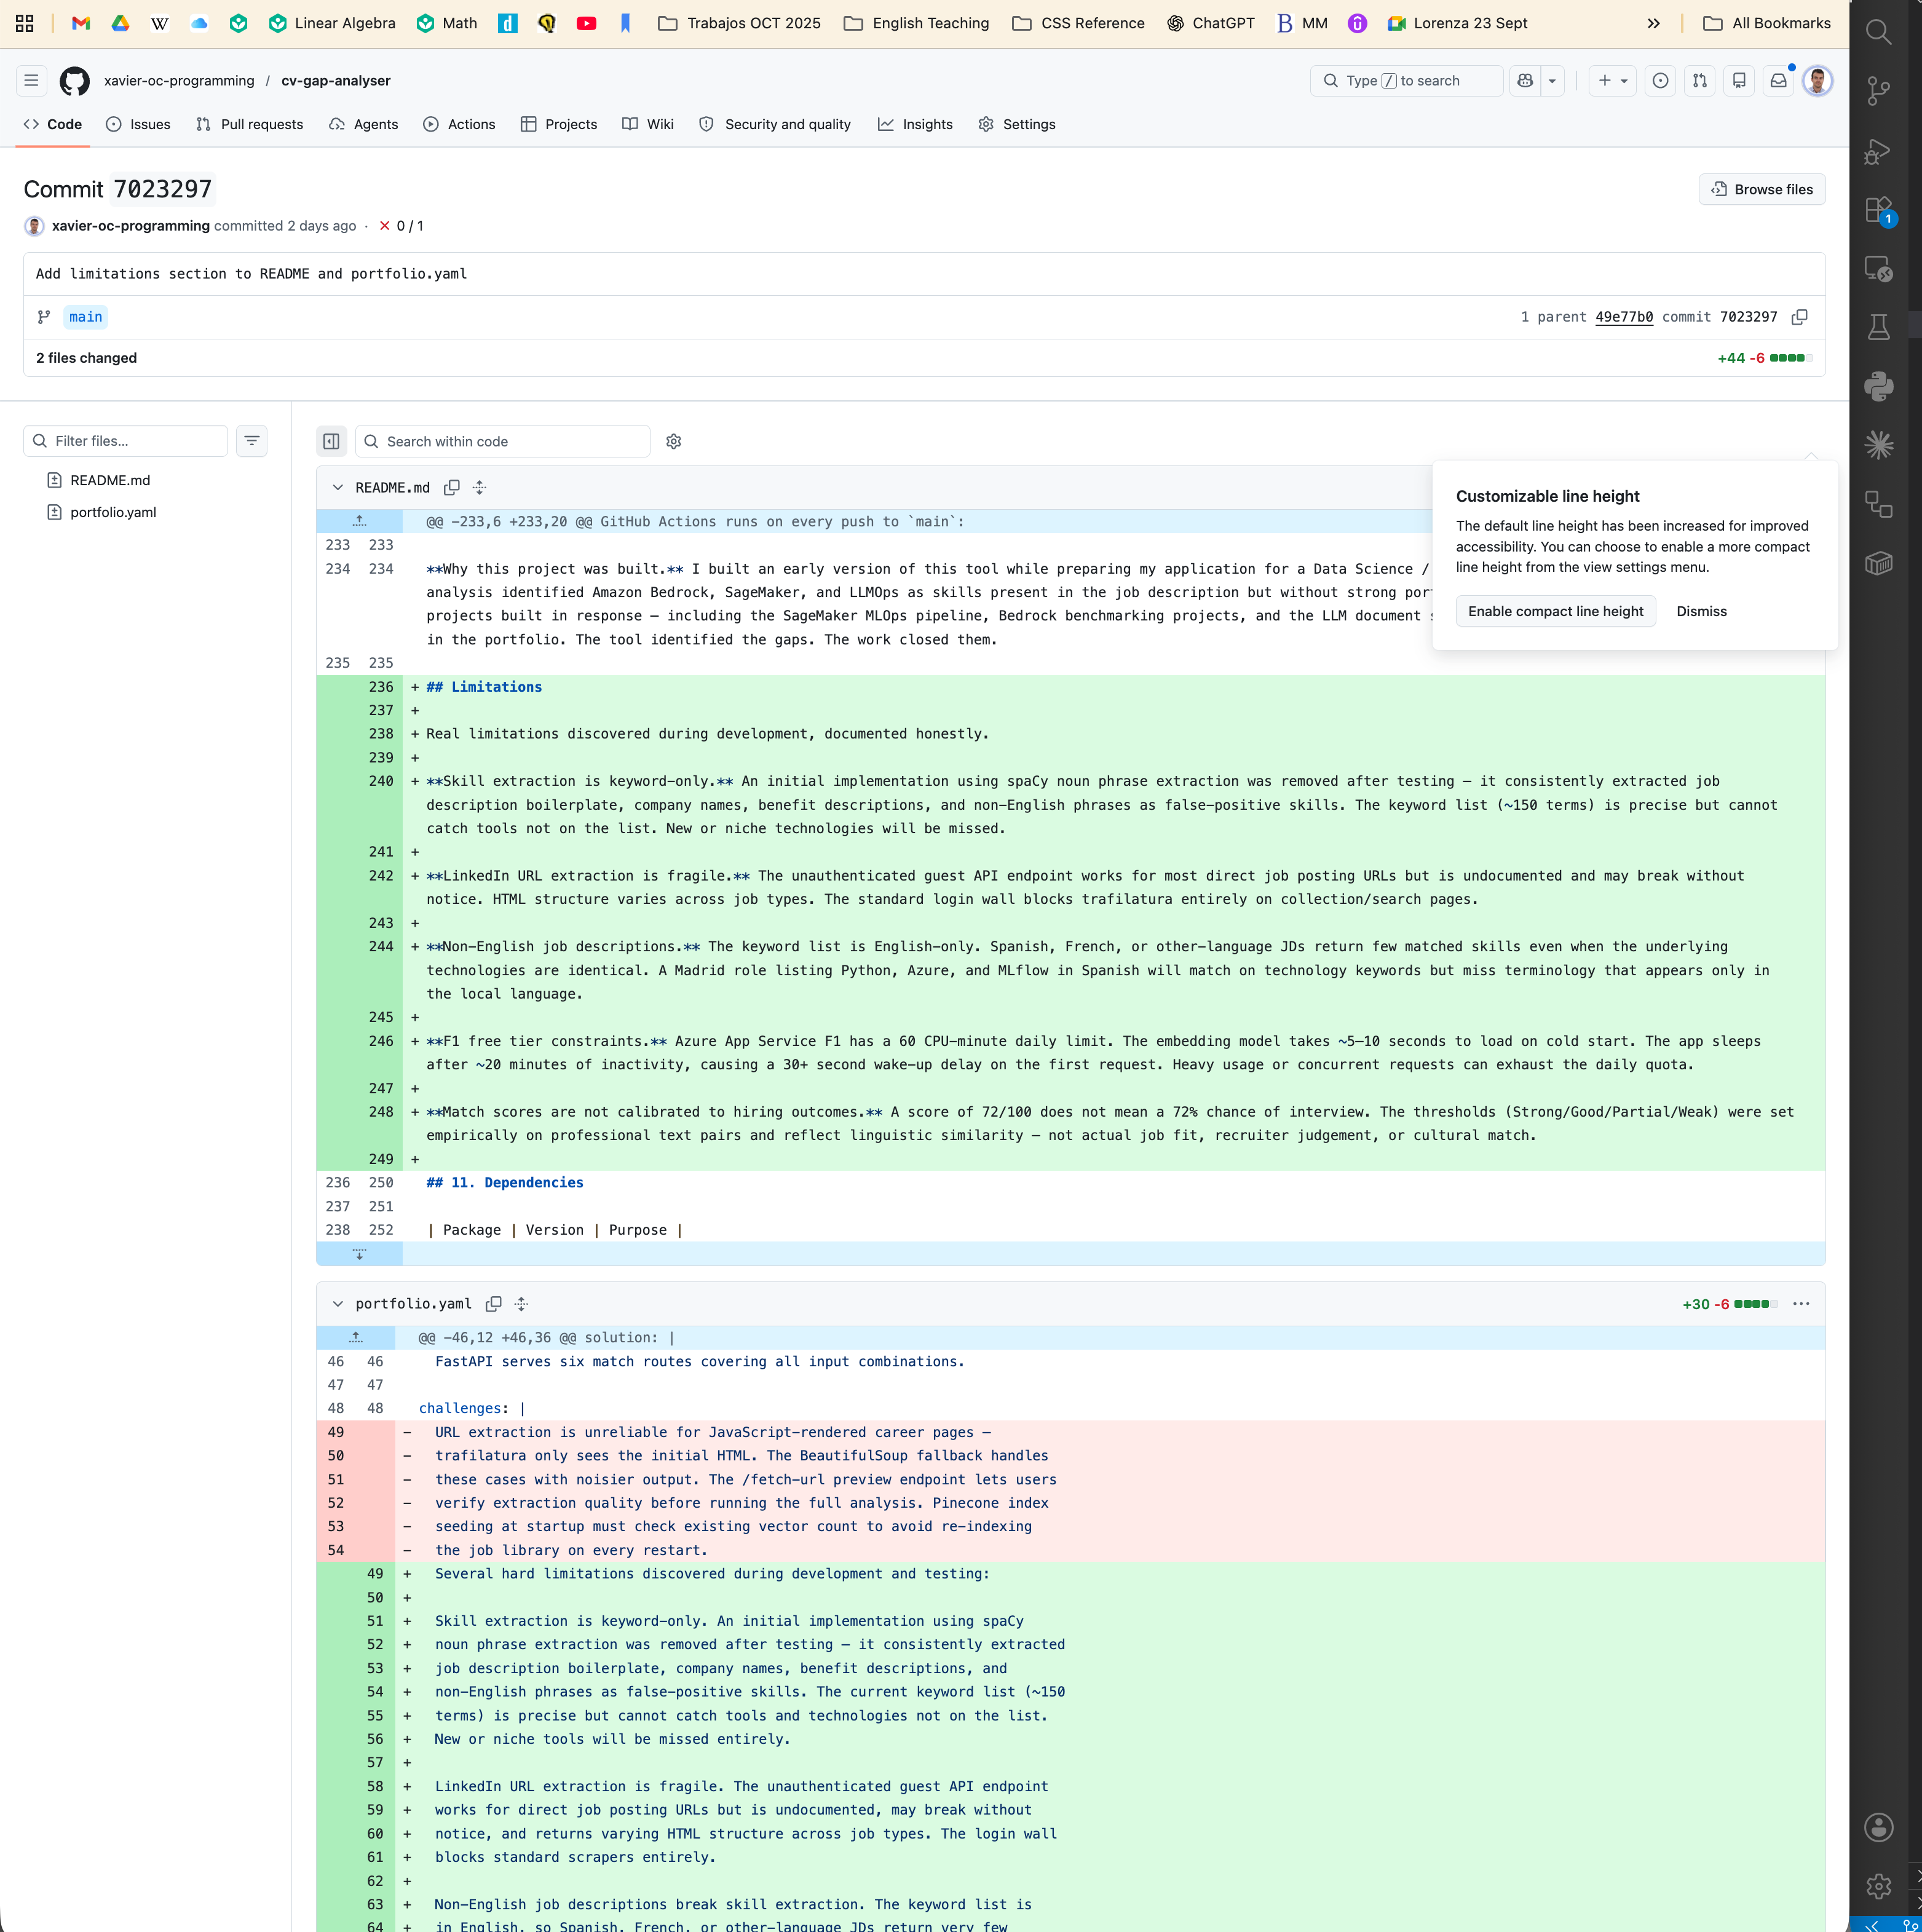Open the Pull requests icon in the top header
The image size is (1922, 1932).
coord(1700,81)
